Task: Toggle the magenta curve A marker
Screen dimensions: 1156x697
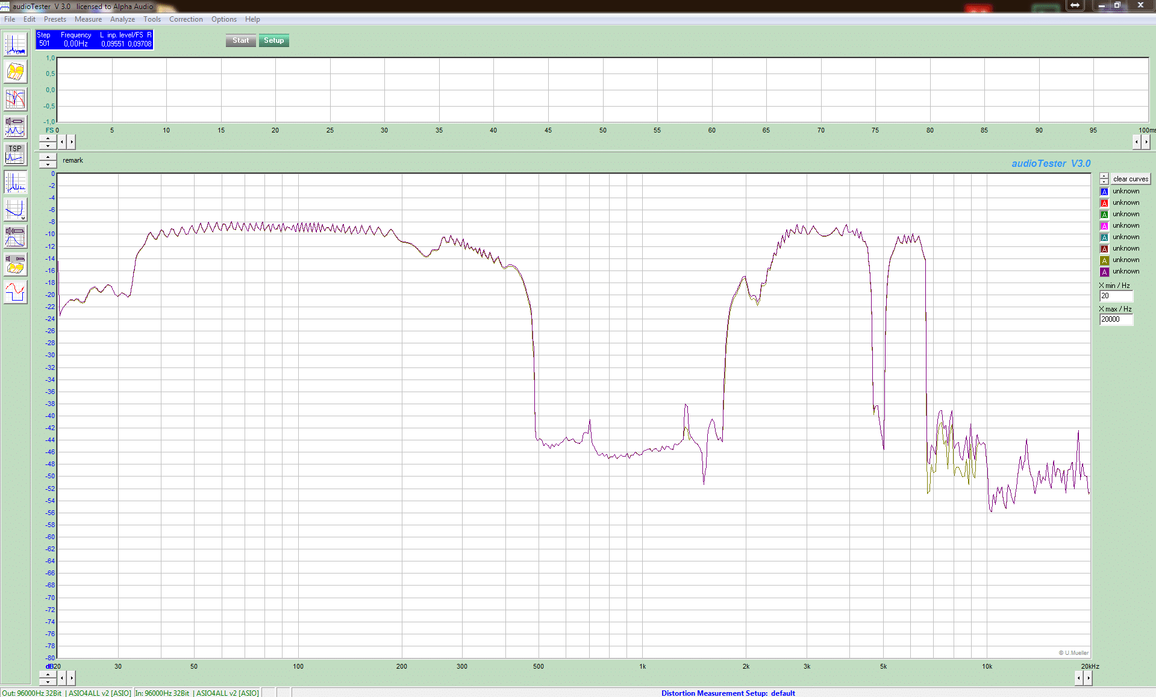Action: pyautogui.click(x=1104, y=226)
